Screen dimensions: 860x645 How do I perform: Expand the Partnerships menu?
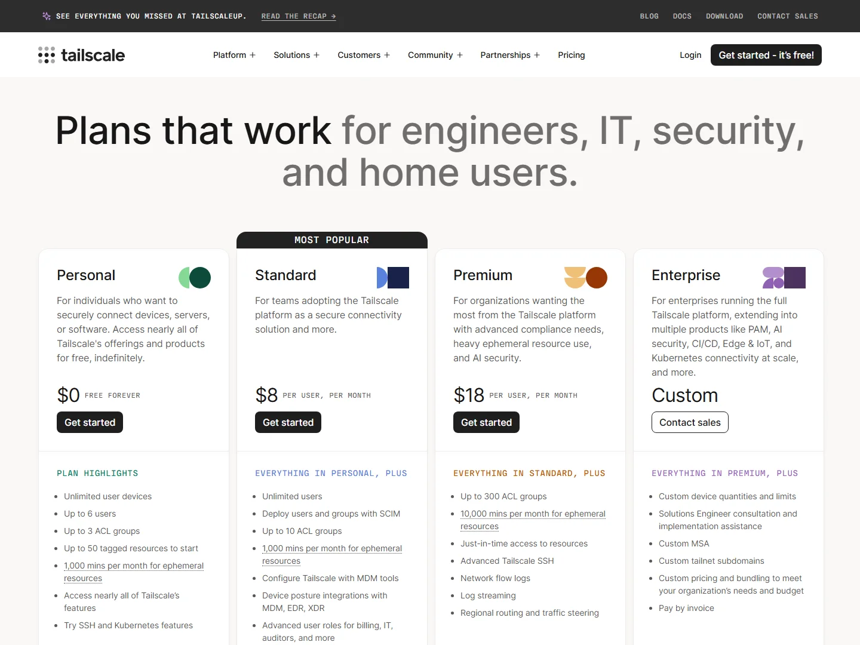(x=510, y=55)
